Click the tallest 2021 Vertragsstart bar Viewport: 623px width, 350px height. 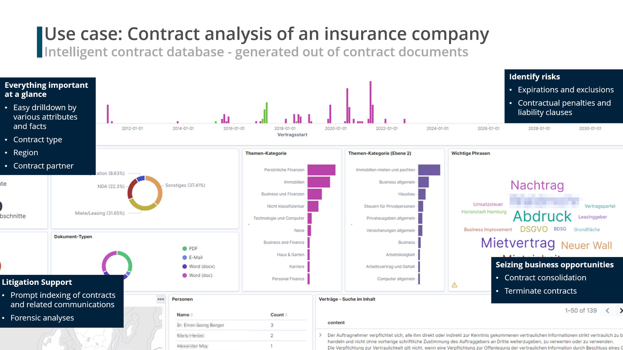[x=370, y=102]
